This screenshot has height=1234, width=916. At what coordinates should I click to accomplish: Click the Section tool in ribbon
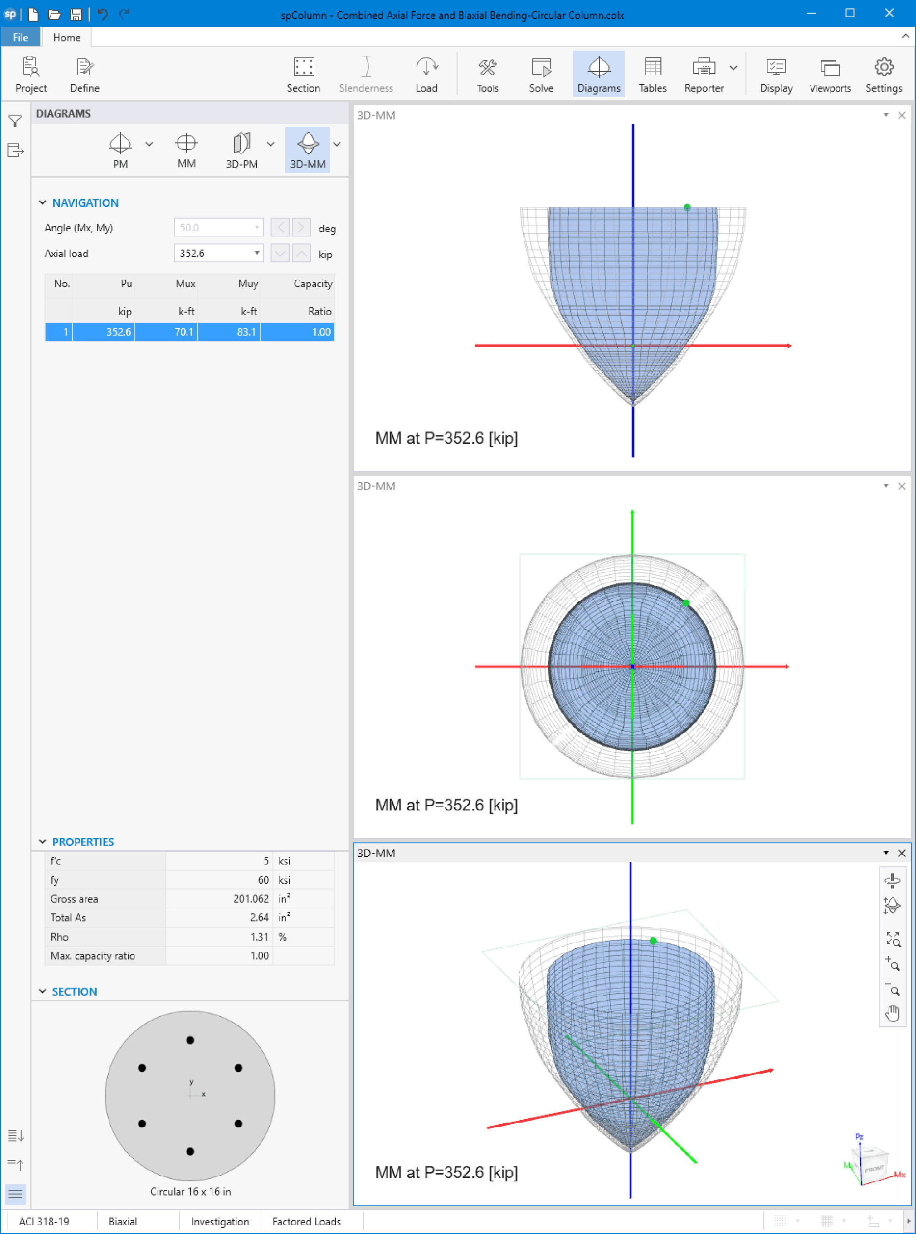tap(303, 74)
